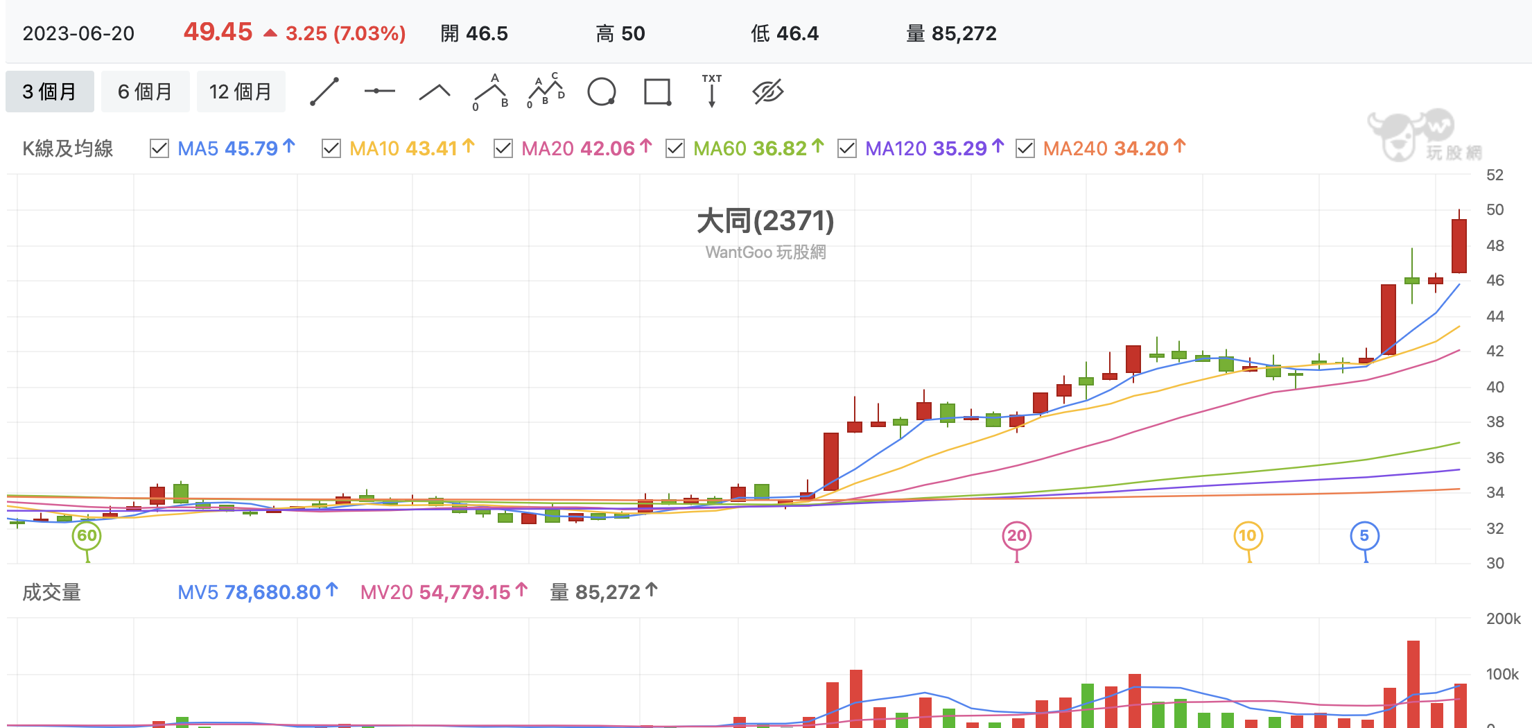The width and height of the screenshot is (1532, 728).
Task: Click the MA240 34.20 value label
Action: pos(1115,148)
